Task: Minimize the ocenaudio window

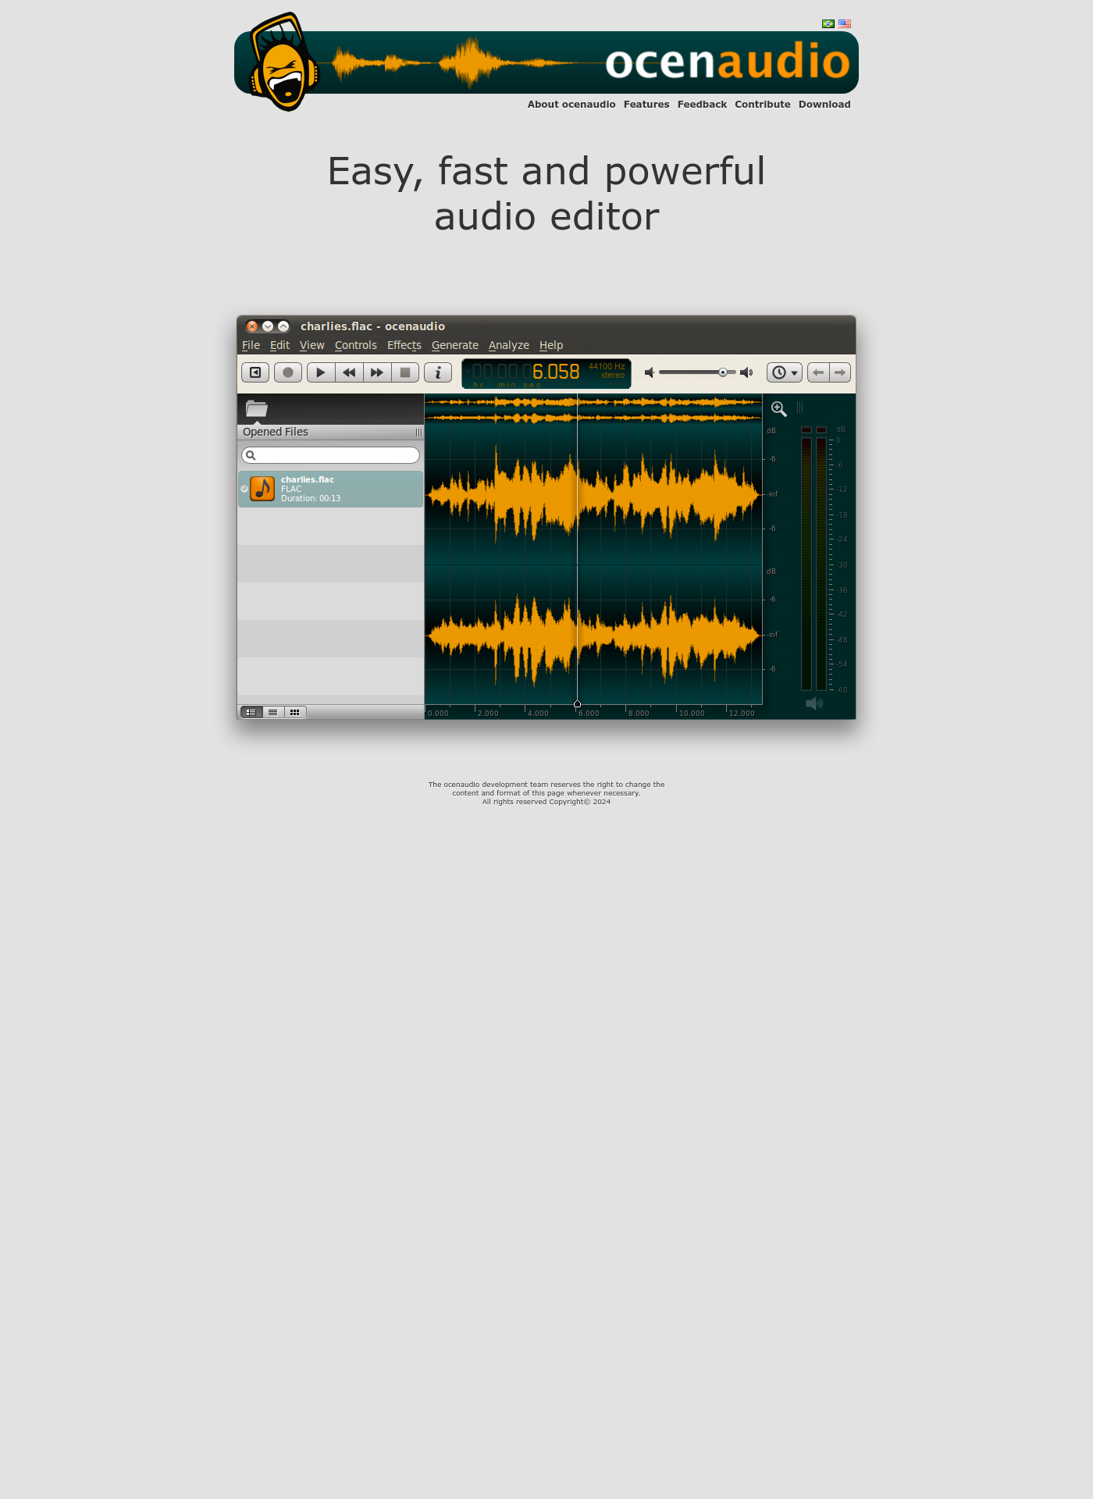Action: coord(268,326)
